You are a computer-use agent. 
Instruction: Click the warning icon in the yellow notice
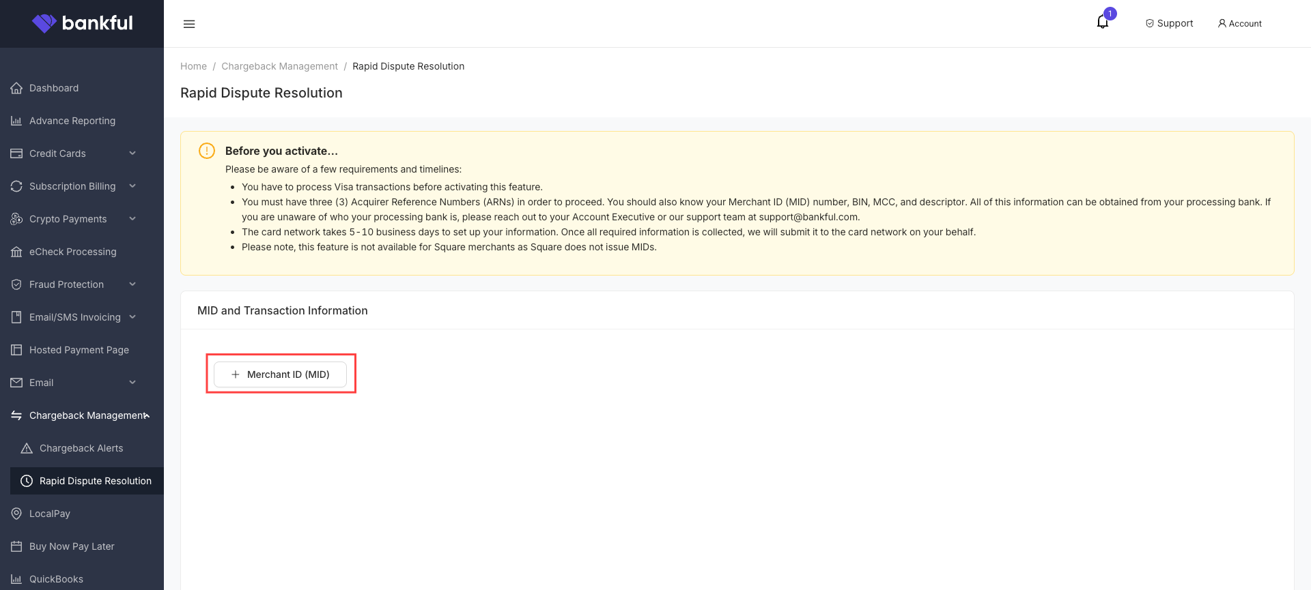tap(207, 151)
